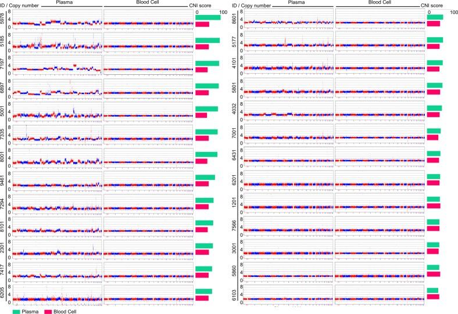Click the sample ID label 6431
458x314 pixels.
point(234,156)
